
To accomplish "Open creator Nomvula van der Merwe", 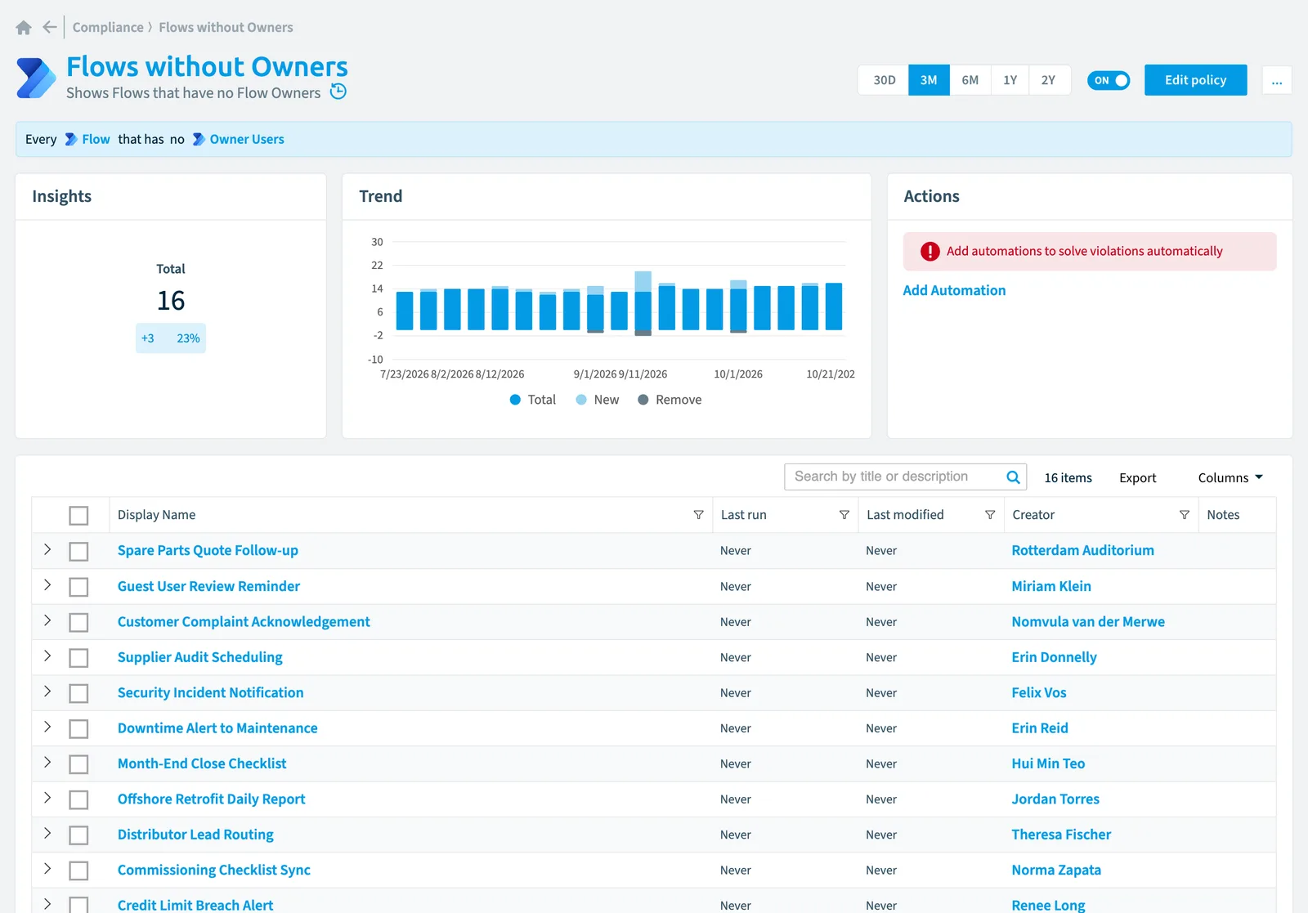I will [x=1088, y=622].
